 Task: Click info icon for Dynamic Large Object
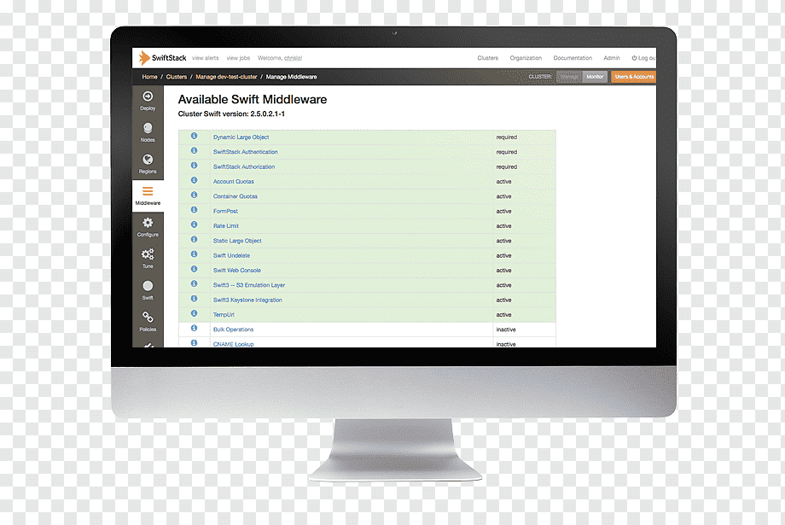[x=195, y=136]
